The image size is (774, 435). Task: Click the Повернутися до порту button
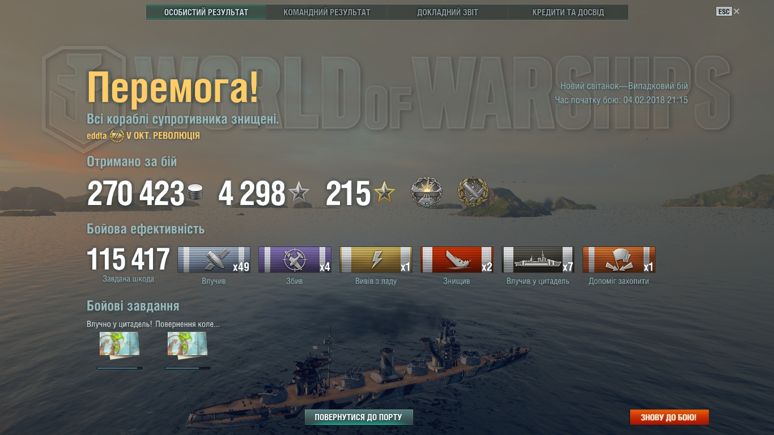pos(359,417)
